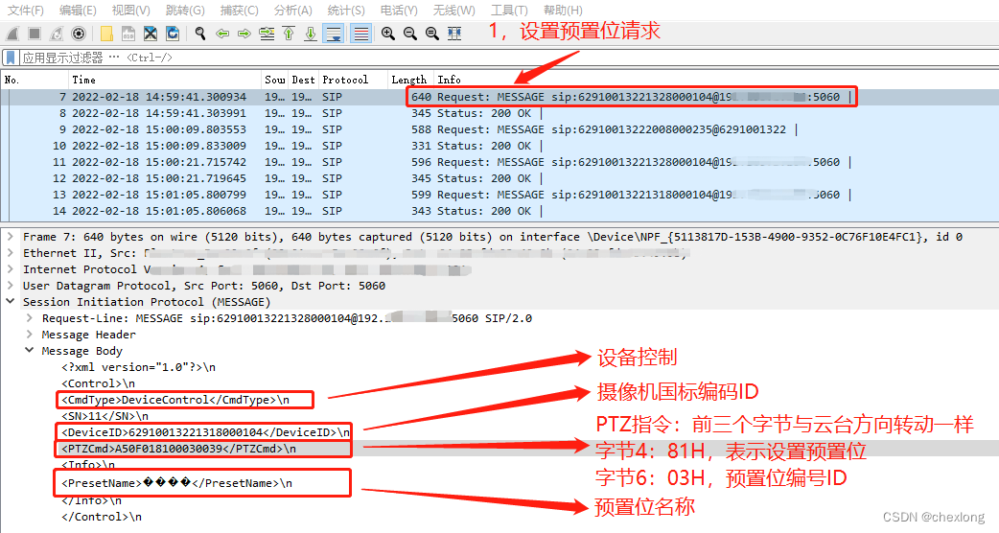Select the PresetName XML line
This screenshot has height=533, width=999.
click(177, 483)
